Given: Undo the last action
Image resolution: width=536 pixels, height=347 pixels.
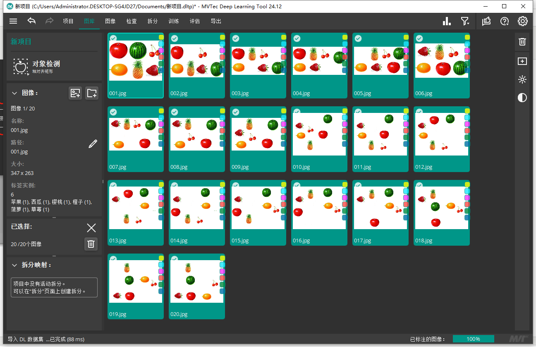Looking at the screenshot, I should [x=31, y=21].
